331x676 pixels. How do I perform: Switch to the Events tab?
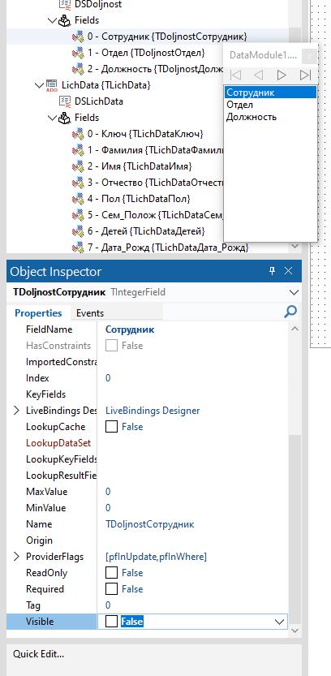pyautogui.click(x=90, y=313)
